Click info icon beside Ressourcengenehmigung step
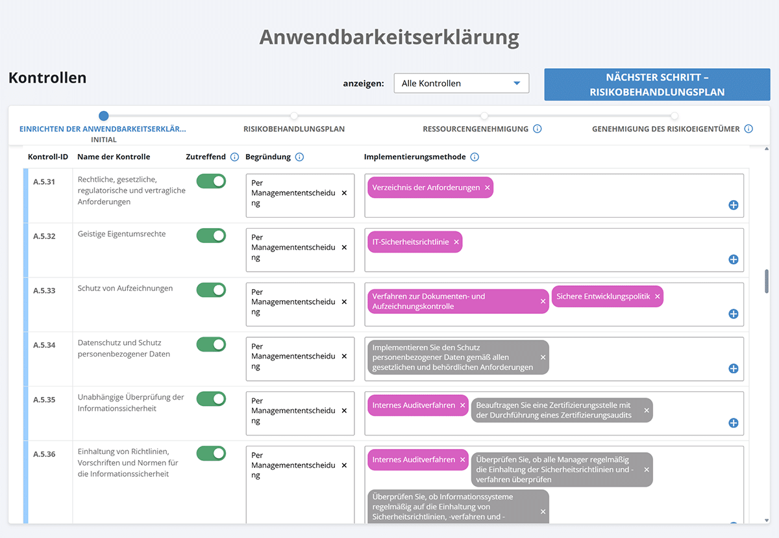 [538, 129]
